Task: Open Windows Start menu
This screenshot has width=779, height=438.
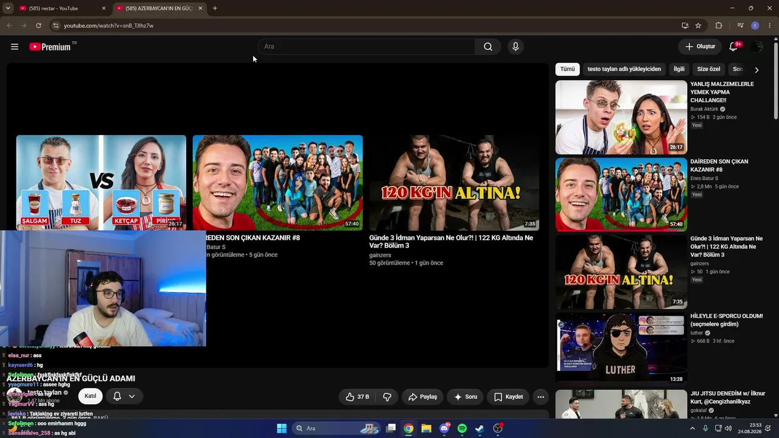Action: 282,428
